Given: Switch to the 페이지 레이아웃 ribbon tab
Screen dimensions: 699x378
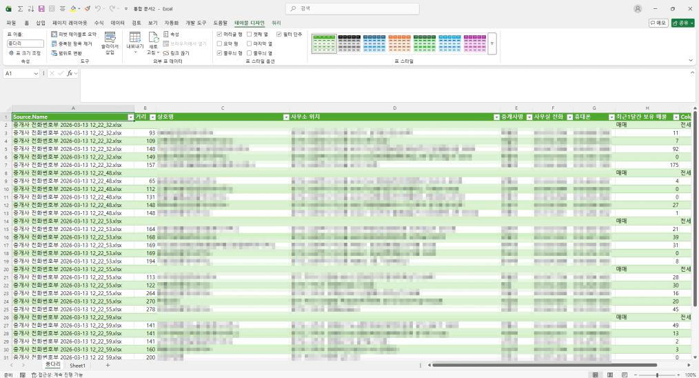Looking at the screenshot, I should pyautogui.click(x=70, y=23).
